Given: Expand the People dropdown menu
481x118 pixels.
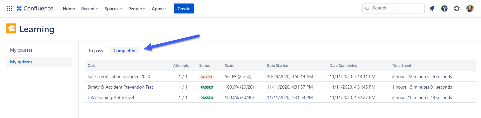Looking at the screenshot, I should coord(137,8).
